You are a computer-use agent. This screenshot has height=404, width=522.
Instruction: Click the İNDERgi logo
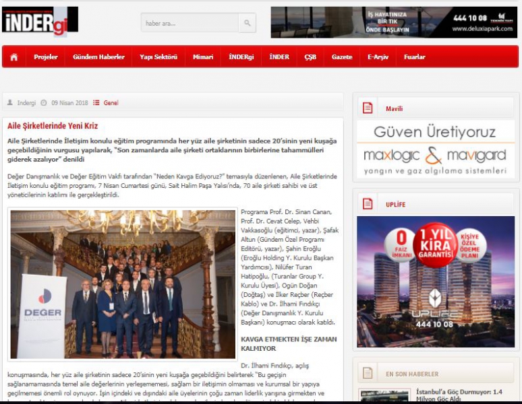(40, 22)
